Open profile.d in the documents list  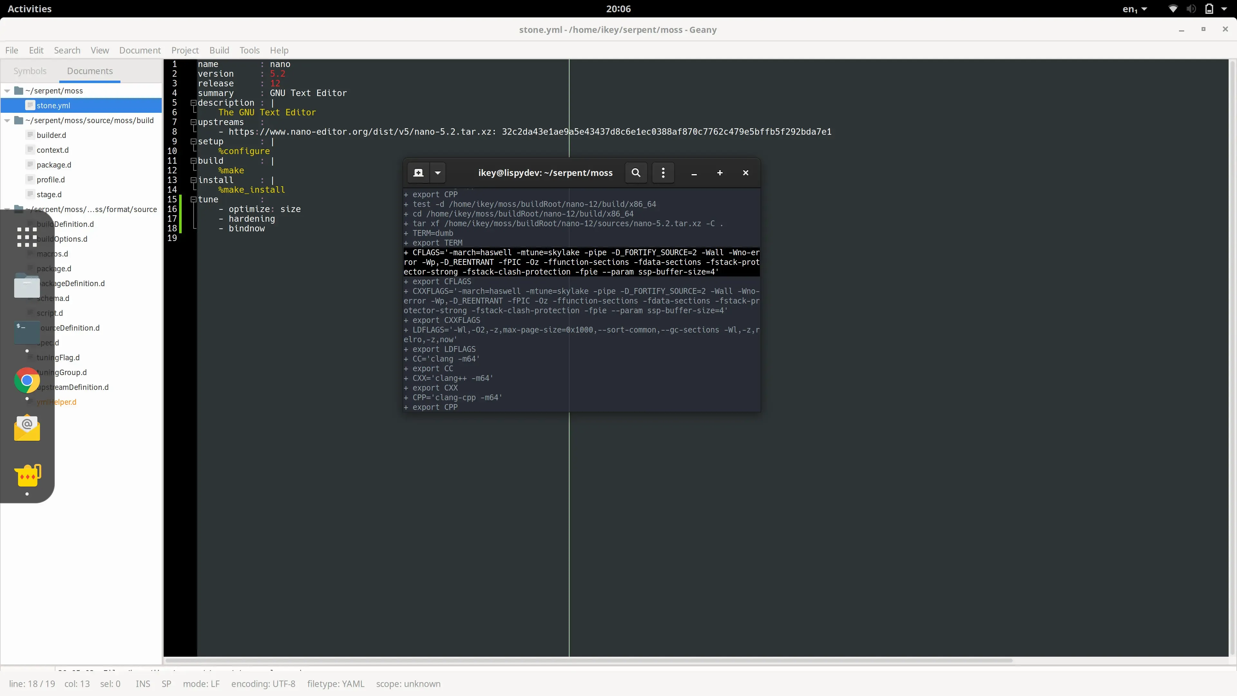(51, 180)
